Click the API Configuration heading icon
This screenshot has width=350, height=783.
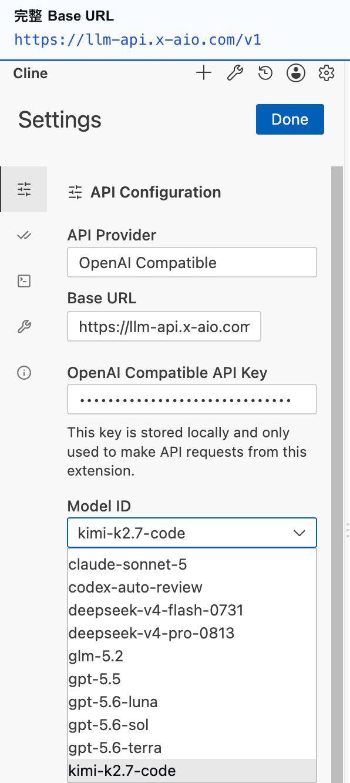(x=75, y=192)
